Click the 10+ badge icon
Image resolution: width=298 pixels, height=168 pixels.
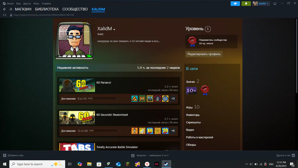tap(191, 91)
